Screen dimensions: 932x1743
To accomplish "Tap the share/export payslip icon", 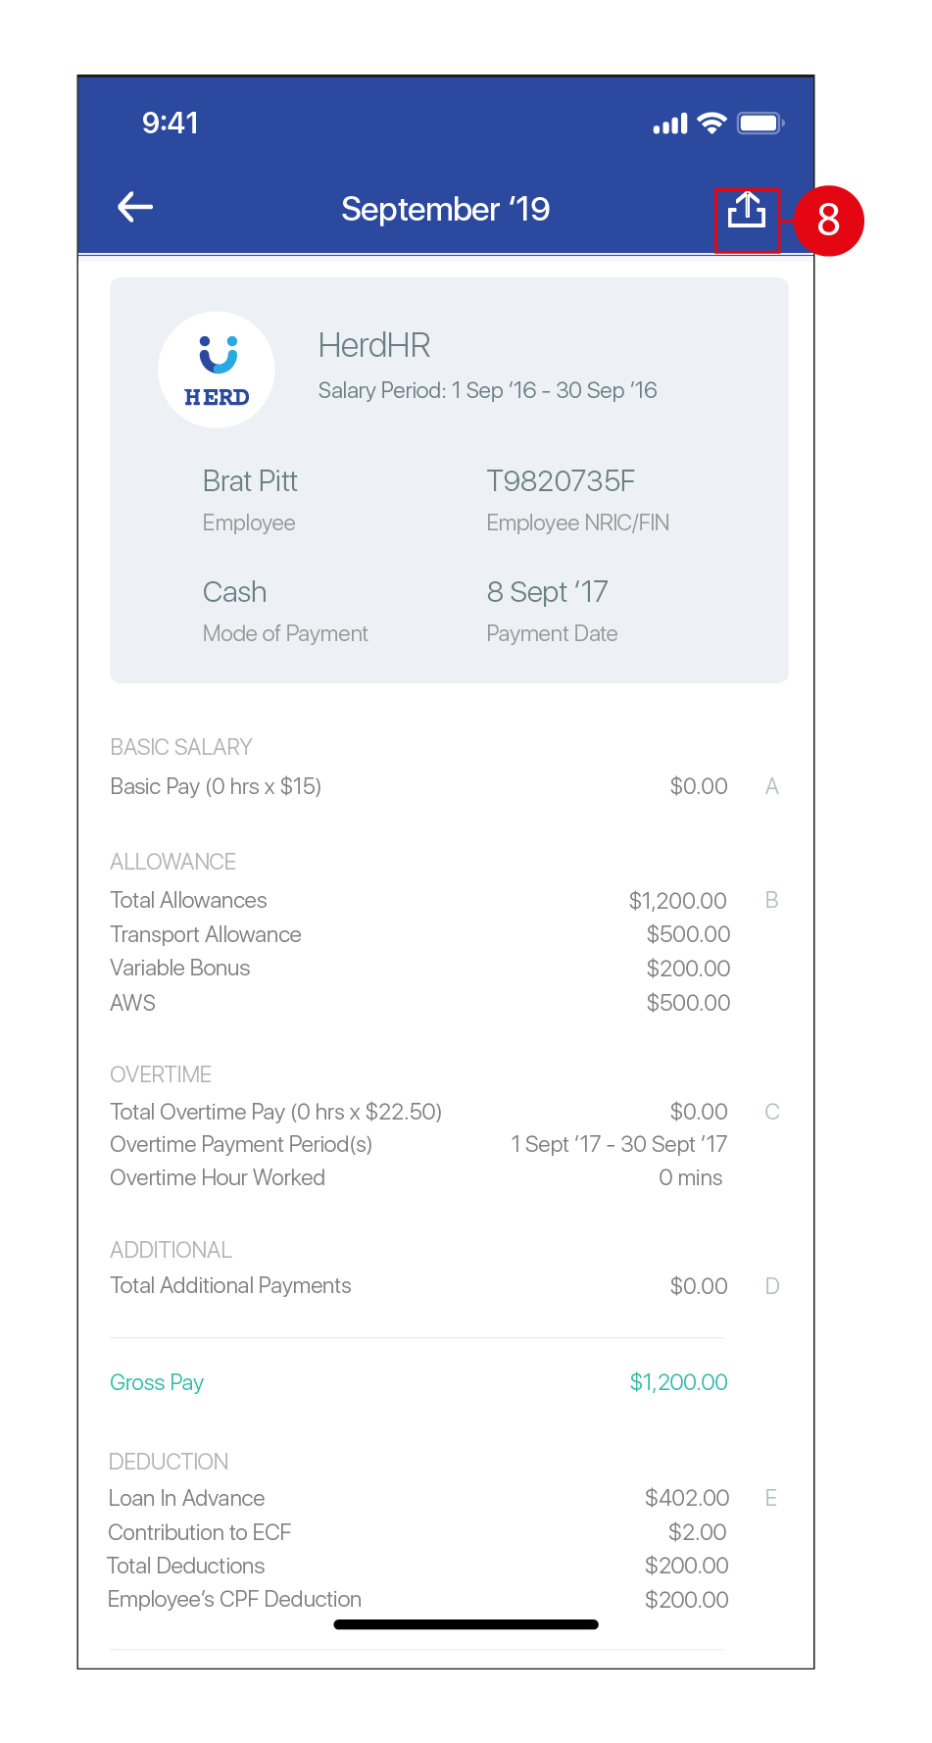I will click(x=747, y=210).
